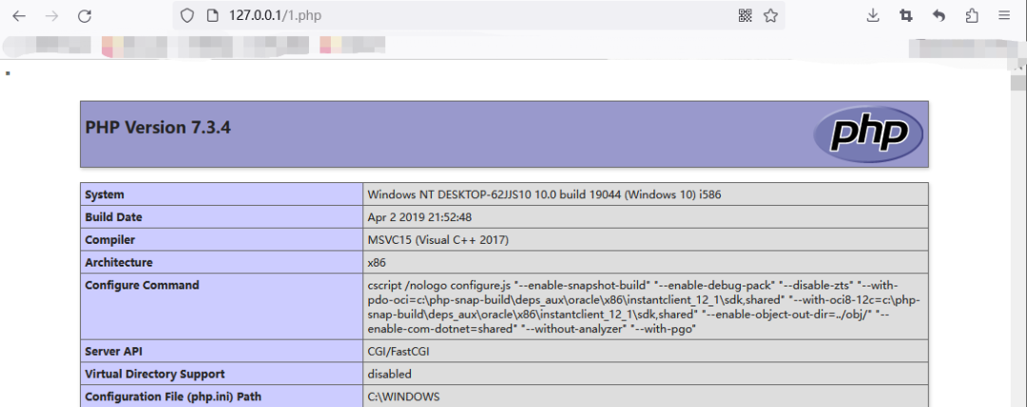Click the vertical scrollbar thumb

pyautogui.click(x=1018, y=83)
